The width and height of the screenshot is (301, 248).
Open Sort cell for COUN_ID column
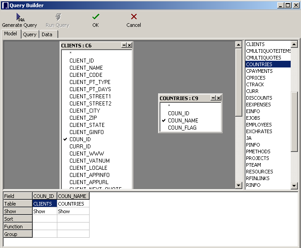coord(44,219)
